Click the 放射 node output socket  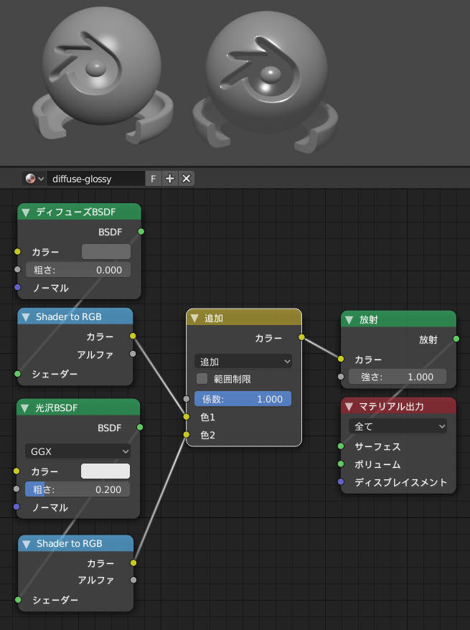456,339
